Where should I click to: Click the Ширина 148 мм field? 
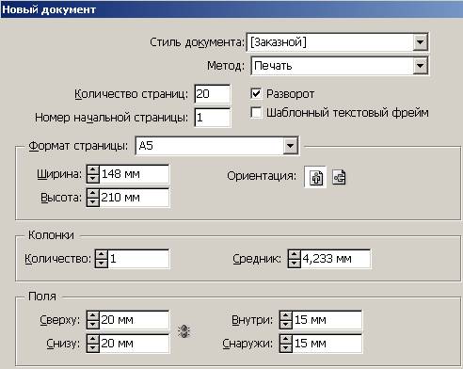click(x=135, y=174)
